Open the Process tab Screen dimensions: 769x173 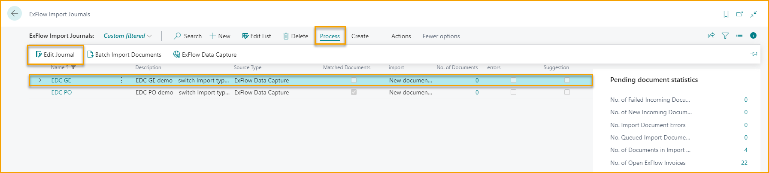pos(330,36)
